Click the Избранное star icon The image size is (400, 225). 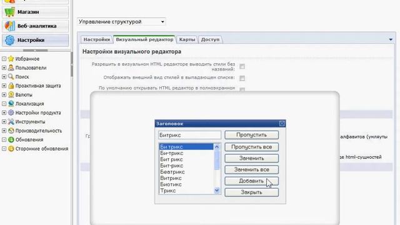tap(11, 59)
